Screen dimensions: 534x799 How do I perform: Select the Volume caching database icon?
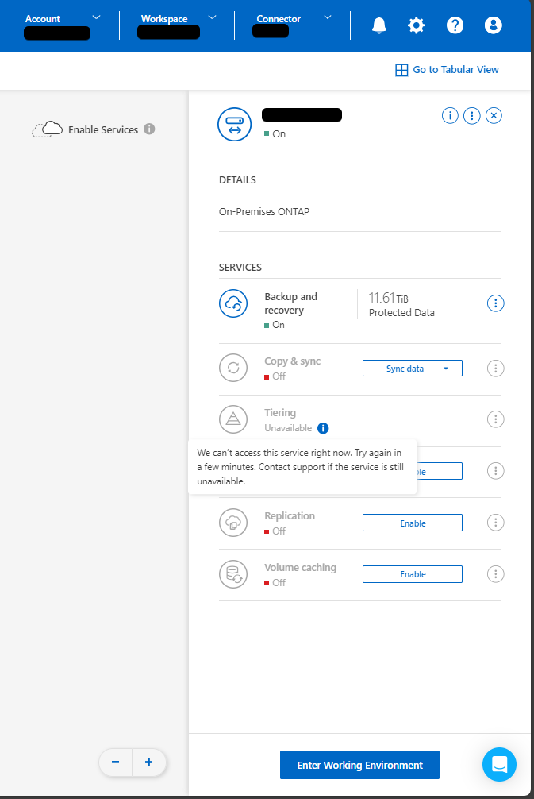tap(232, 573)
